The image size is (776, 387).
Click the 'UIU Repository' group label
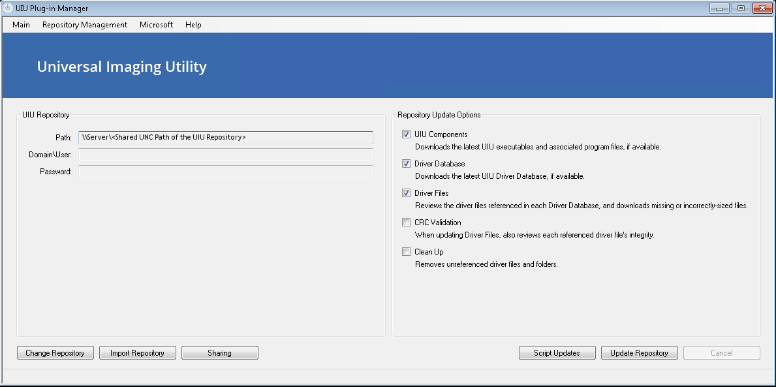46,115
